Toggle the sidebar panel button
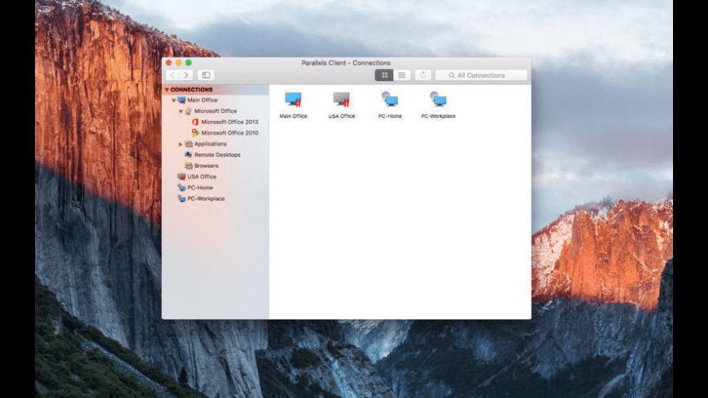 coord(206,75)
